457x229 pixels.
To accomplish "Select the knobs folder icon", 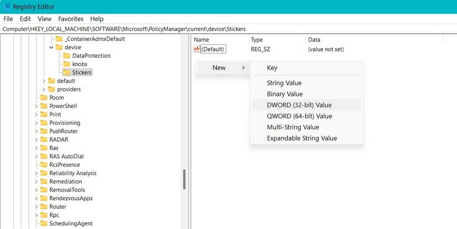I will [x=66, y=64].
